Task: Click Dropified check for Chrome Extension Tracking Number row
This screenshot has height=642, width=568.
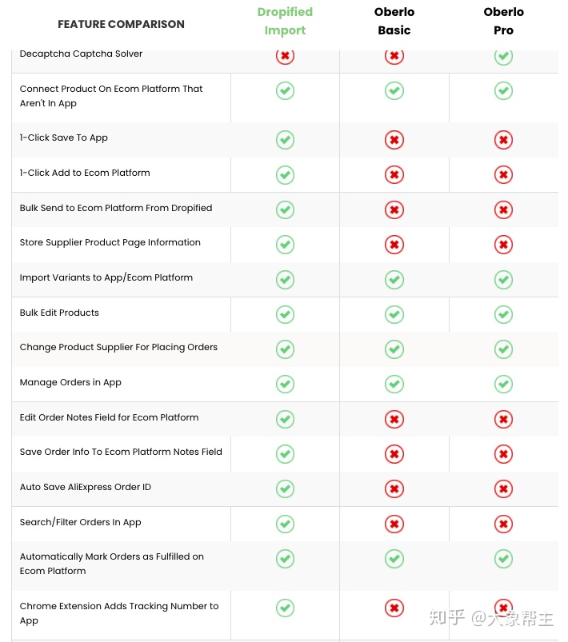Action: [x=285, y=608]
